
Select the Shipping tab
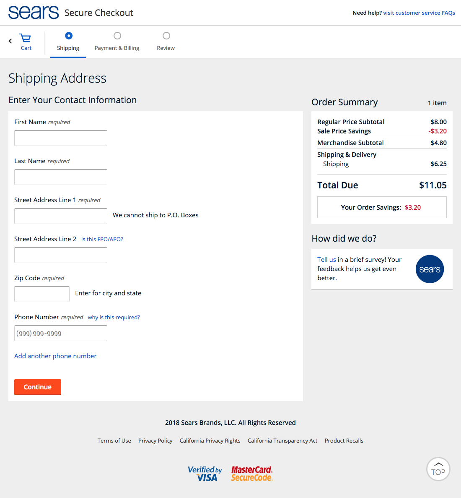[68, 47]
